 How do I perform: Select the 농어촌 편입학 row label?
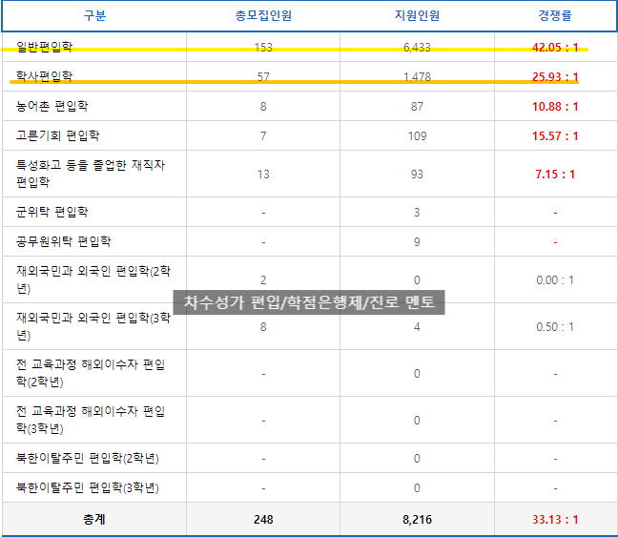pyautogui.click(x=51, y=106)
